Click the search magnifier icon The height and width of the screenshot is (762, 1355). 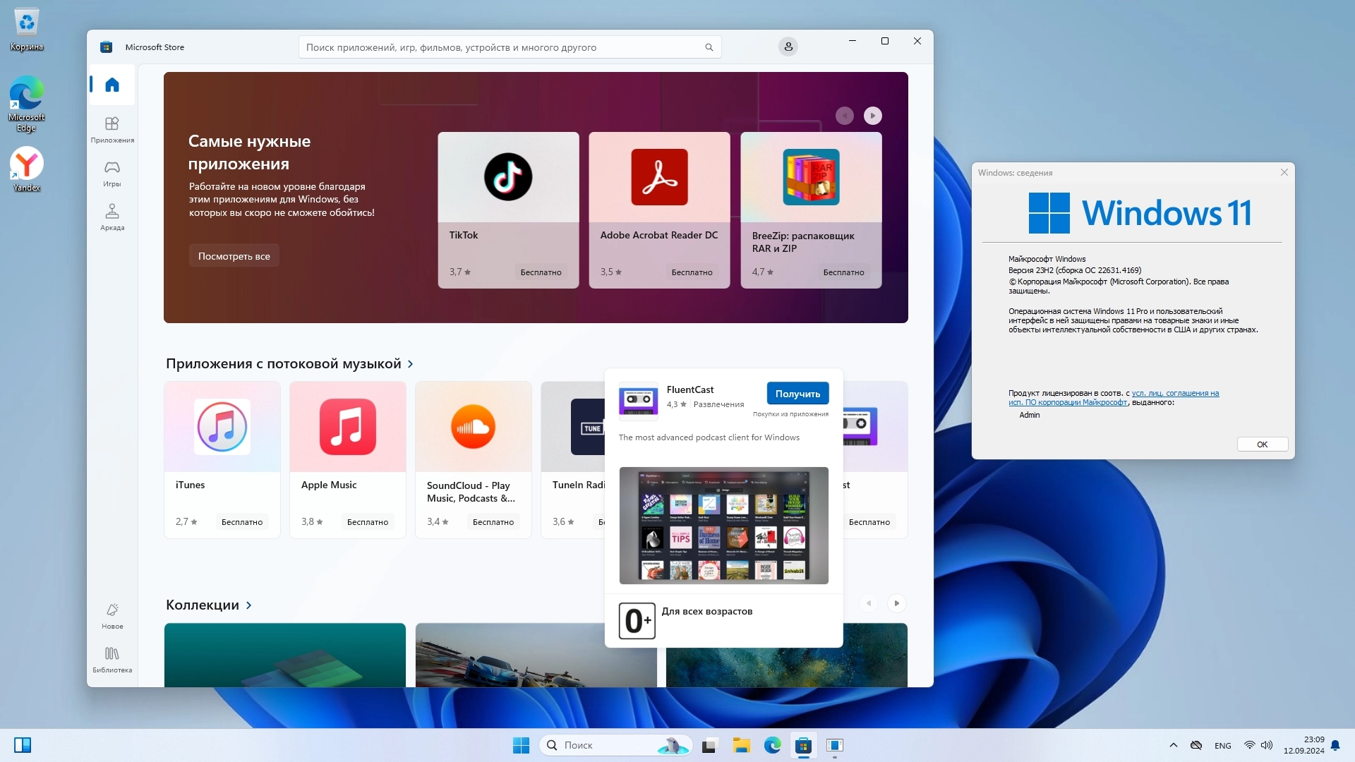[x=709, y=47]
